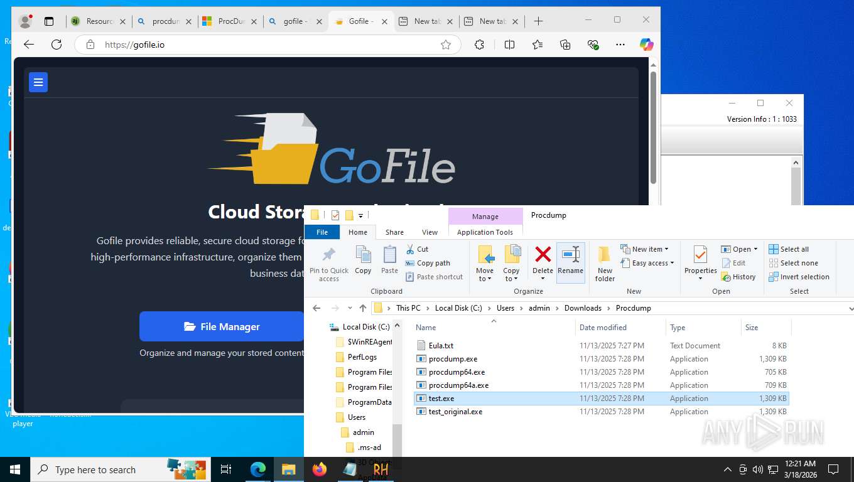Click Copy path in ribbon
Screen dimensions: 854x482
tap(428, 263)
